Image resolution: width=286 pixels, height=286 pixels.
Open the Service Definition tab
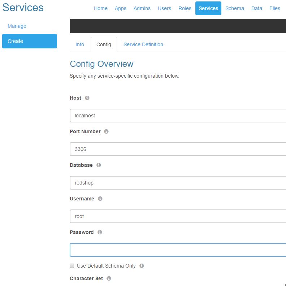pos(143,44)
